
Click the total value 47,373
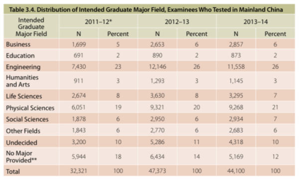point(157,171)
